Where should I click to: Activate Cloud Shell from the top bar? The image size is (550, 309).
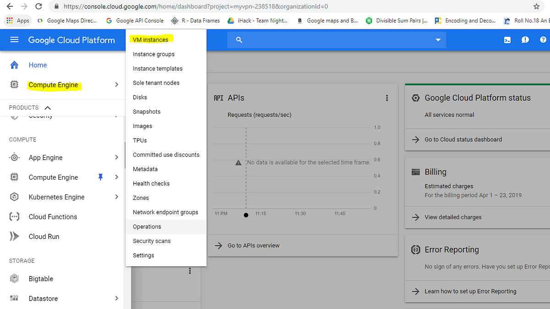pos(507,40)
